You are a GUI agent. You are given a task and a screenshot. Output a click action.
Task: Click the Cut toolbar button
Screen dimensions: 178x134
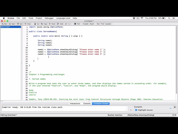click(x=36, y=24)
